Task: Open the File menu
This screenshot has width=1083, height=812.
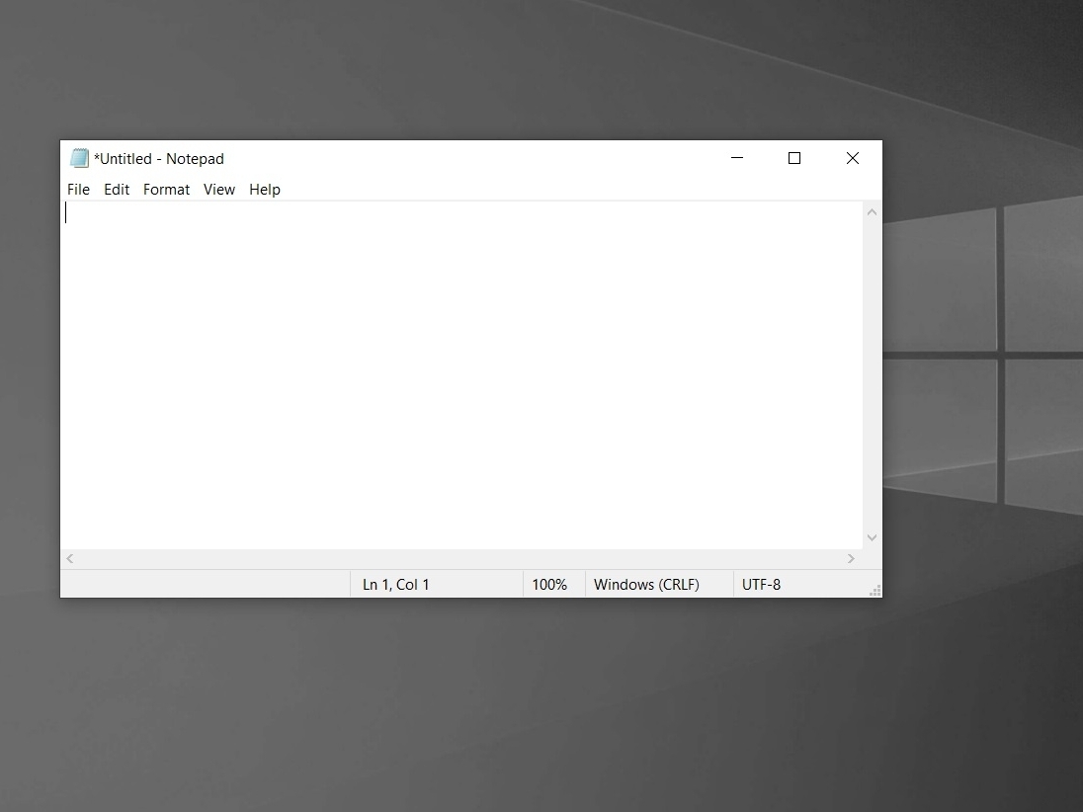Action: pyautogui.click(x=78, y=190)
